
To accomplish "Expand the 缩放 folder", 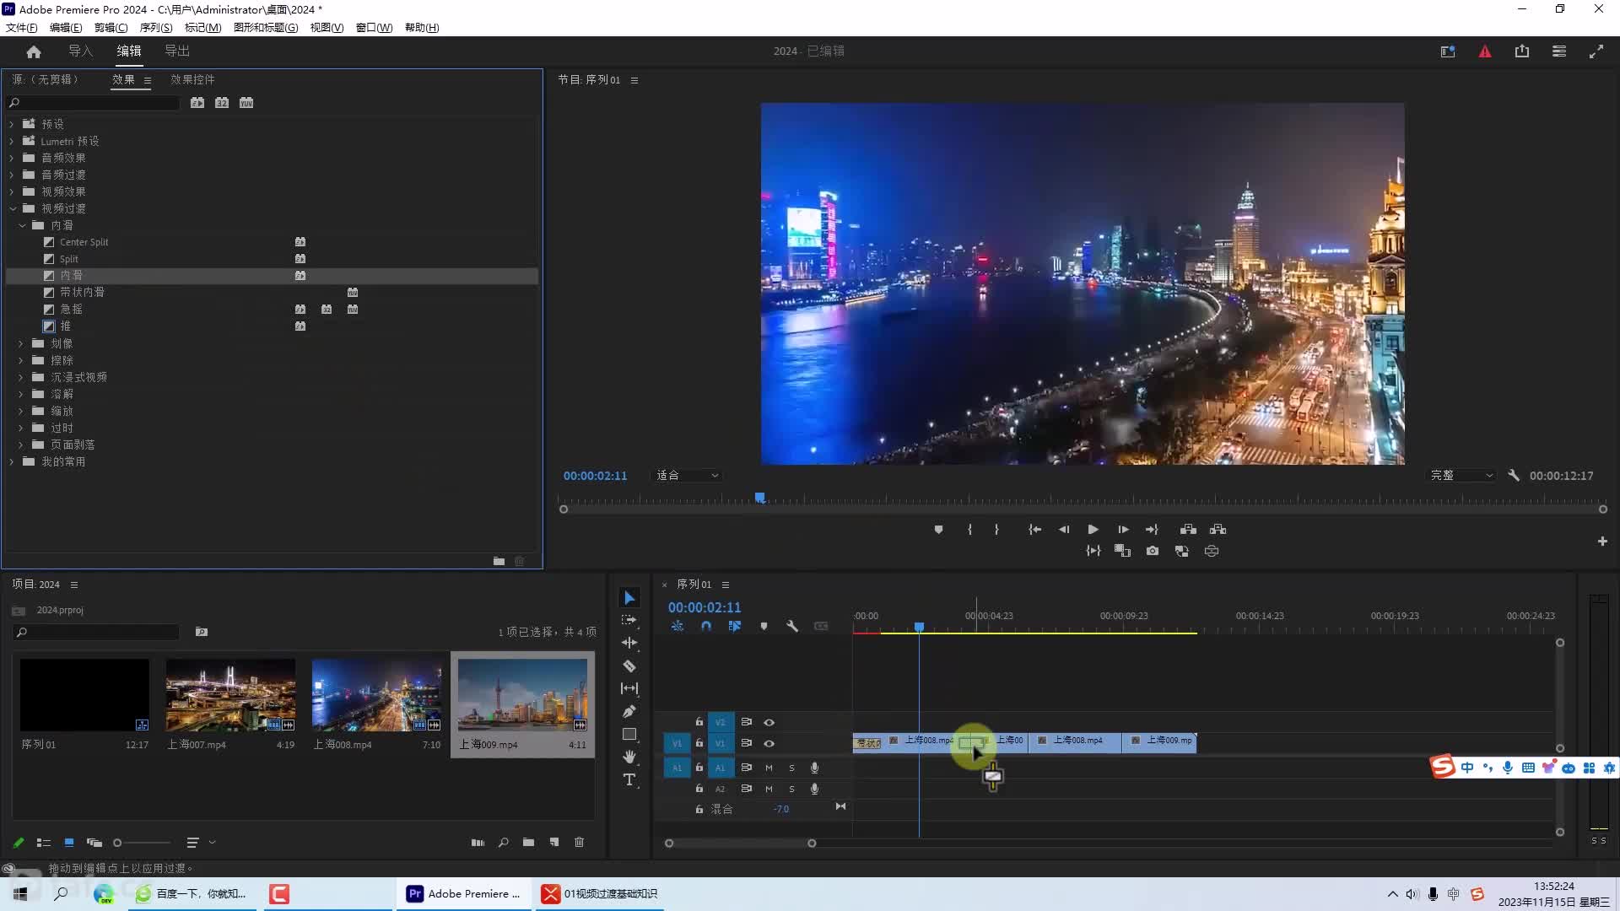I will coord(21,411).
